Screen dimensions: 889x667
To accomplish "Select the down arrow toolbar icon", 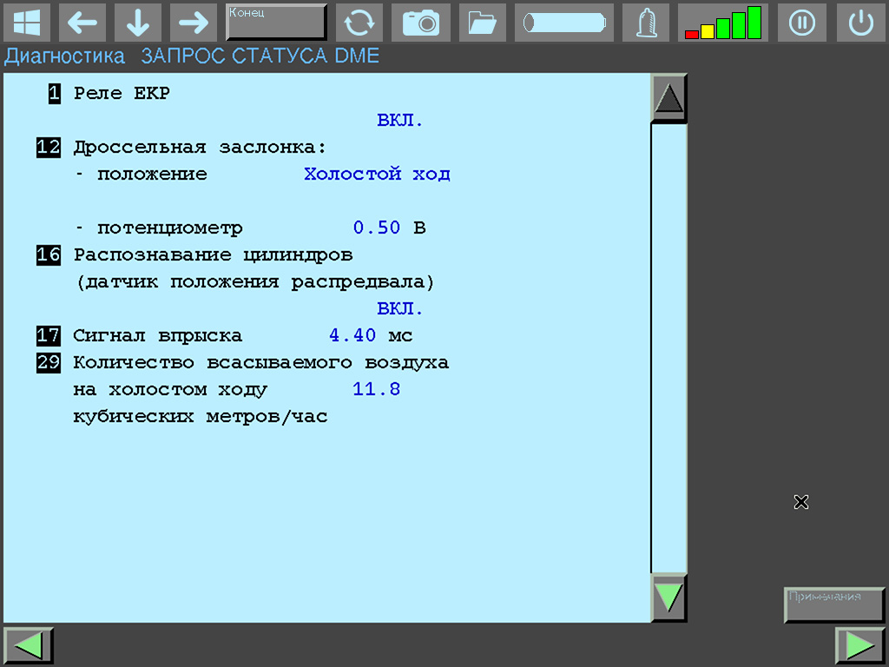I will (x=137, y=23).
